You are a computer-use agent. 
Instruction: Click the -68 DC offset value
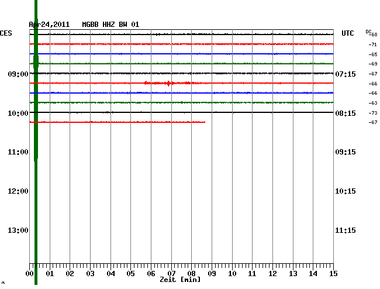coord(374,35)
